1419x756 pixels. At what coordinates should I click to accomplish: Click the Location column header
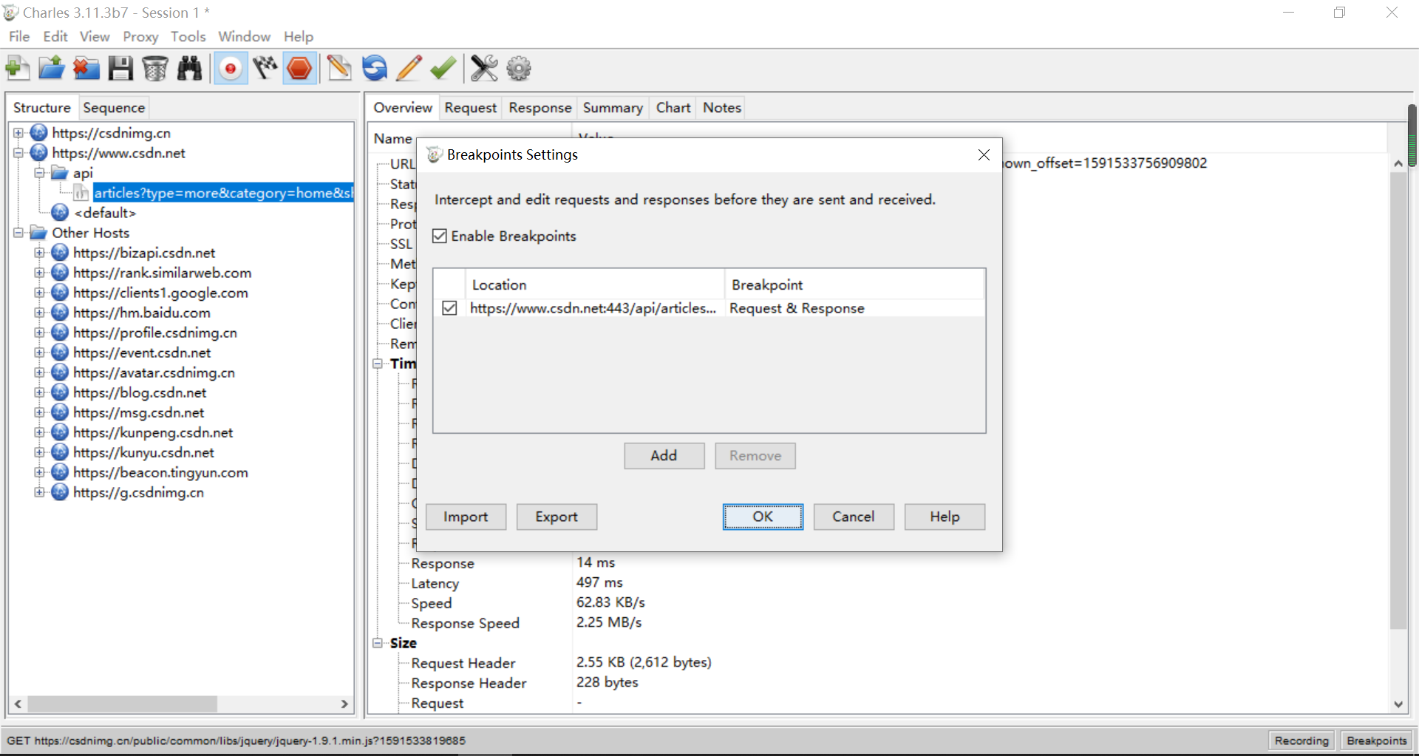click(594, 285)
